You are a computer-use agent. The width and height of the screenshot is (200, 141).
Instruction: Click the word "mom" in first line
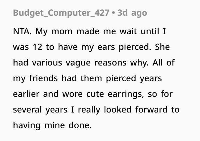pyautogui.click(x=62, y=32)
